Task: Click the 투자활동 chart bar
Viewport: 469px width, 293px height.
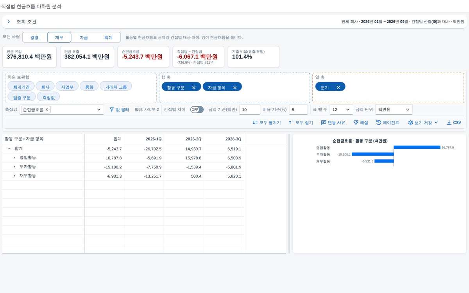Action: [x=372, y=154]
